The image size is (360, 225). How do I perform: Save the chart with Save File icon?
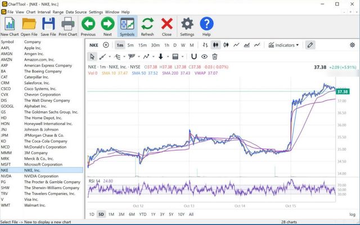tap(48, 26)
